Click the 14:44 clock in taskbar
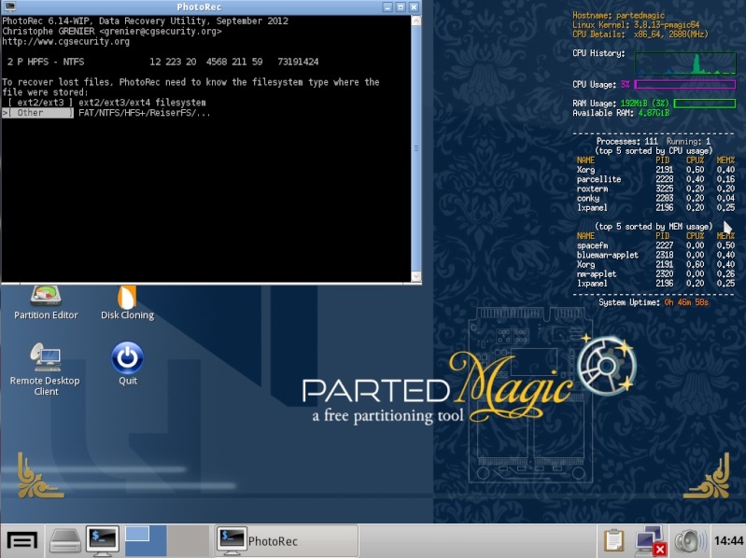 click(728, 541)
